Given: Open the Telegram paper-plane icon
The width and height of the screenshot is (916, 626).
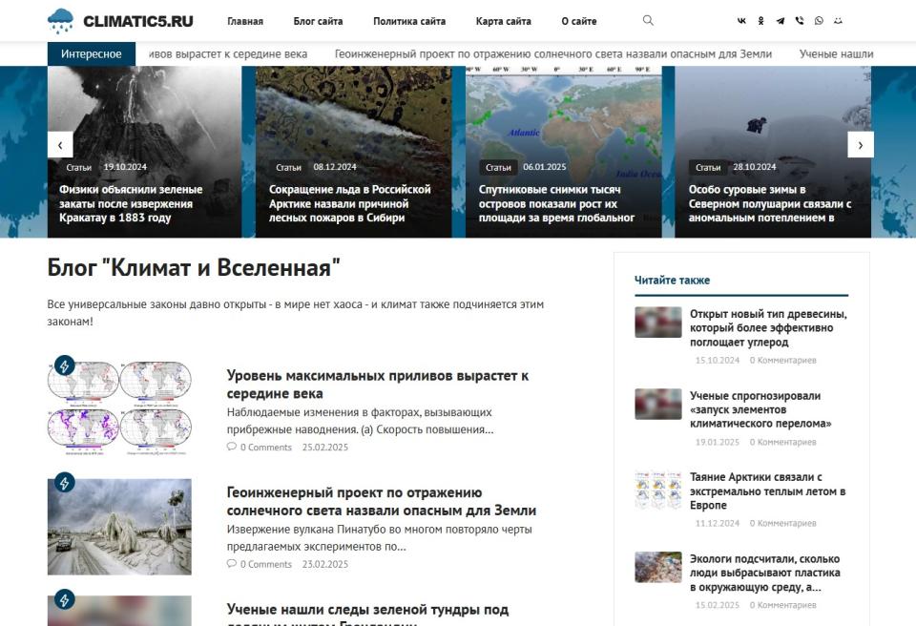Looking at the screenshot, I should [780, 20].
